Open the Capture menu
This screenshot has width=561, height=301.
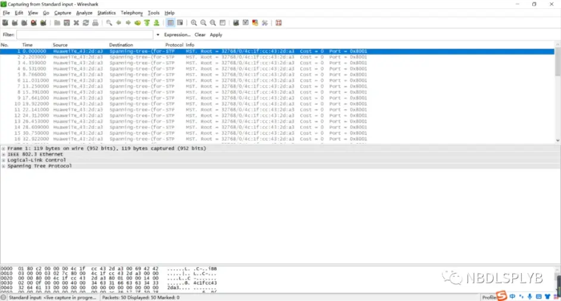tap(63, 13)
